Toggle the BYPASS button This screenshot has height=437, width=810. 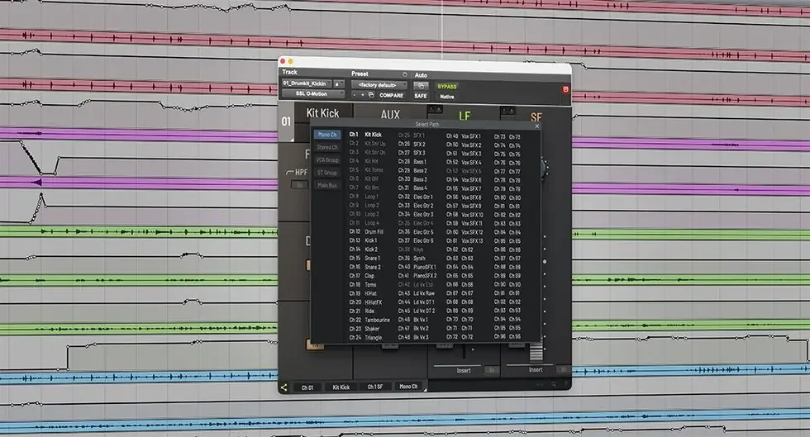[447, 87]
